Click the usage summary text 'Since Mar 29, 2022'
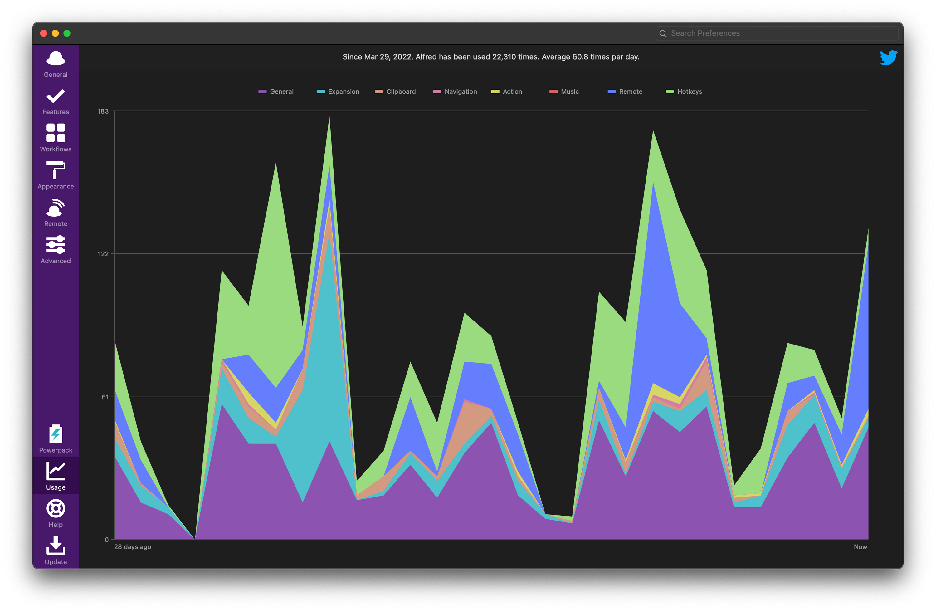 click(377, 57)
